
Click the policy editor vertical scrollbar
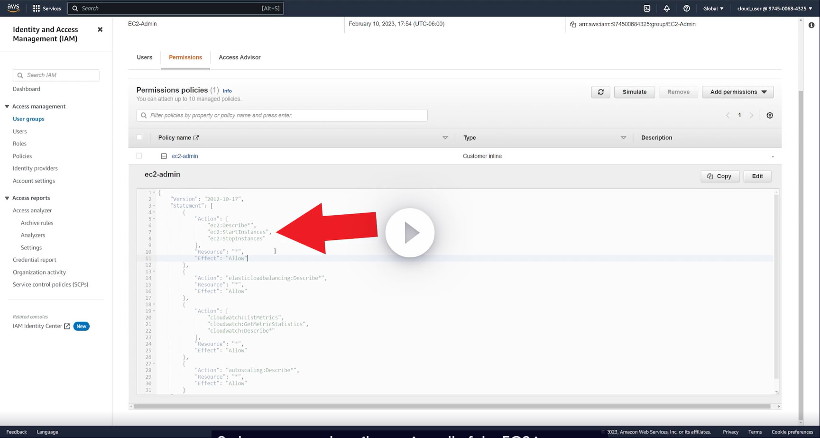point(776,286)
